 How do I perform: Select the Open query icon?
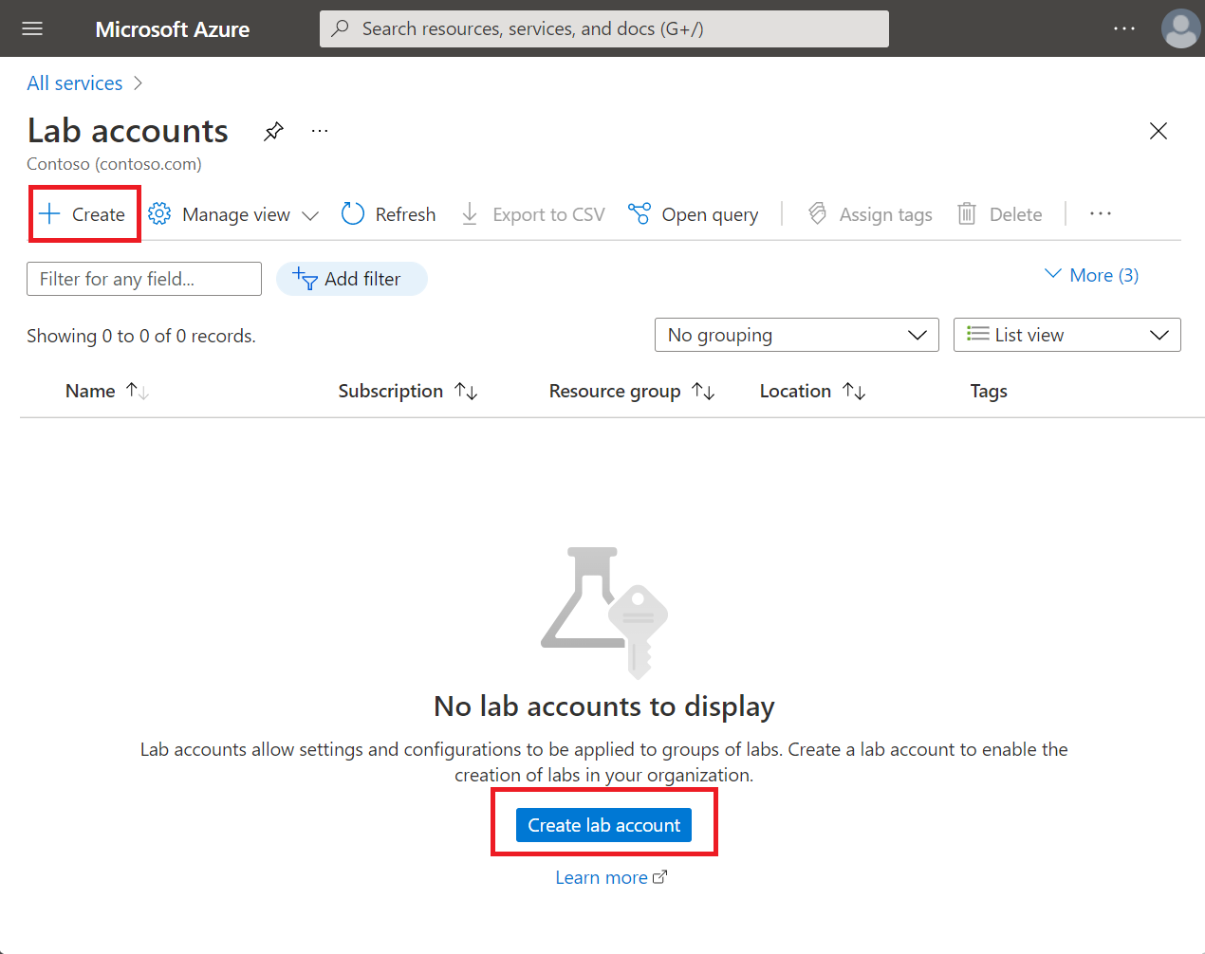tap(639, 214)
